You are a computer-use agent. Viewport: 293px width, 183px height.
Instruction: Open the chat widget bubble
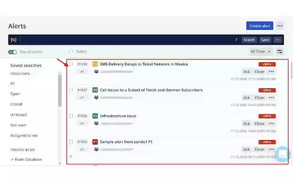[x=283, y=154]
